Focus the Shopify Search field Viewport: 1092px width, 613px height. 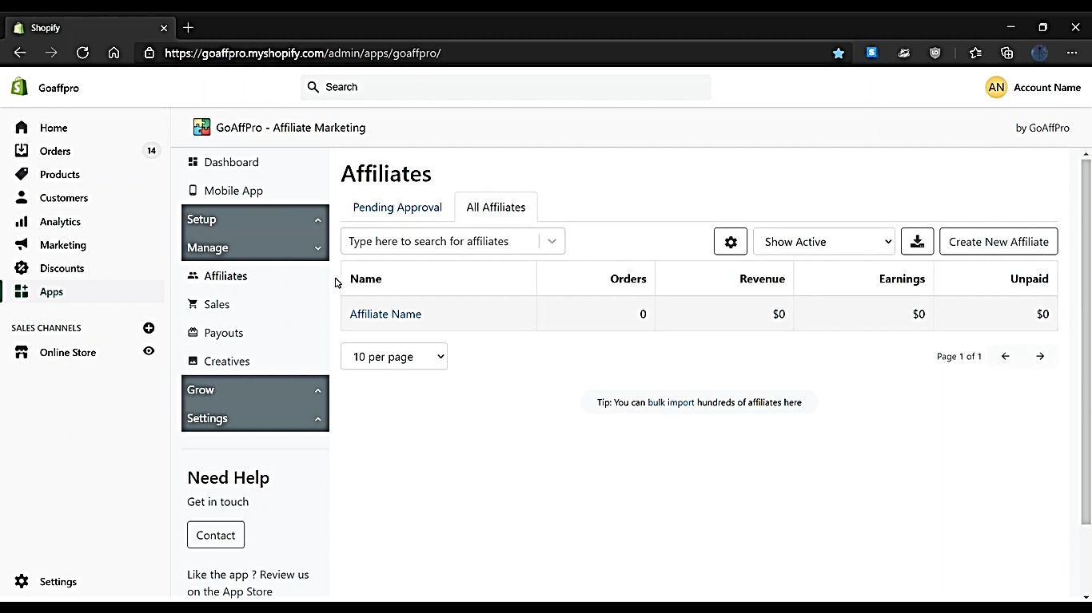pos(505,87)
